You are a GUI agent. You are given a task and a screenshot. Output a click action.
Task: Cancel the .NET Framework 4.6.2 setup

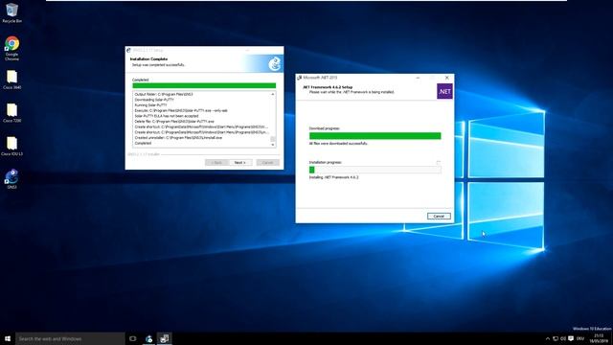click(x=439, y=217)
